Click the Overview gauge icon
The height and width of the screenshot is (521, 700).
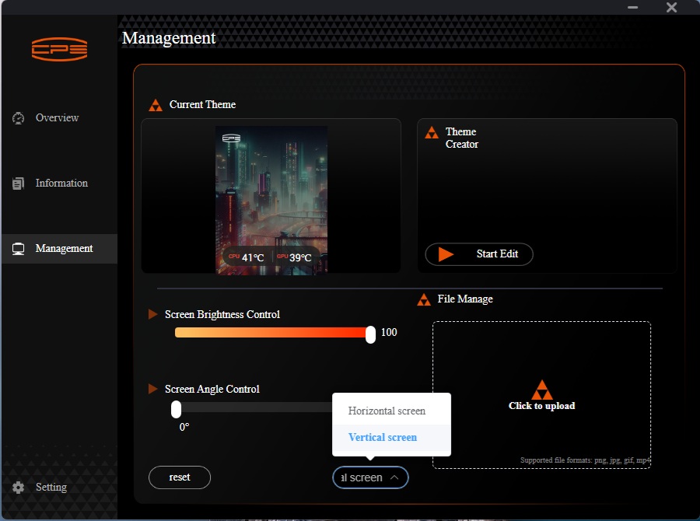point(19,118)
